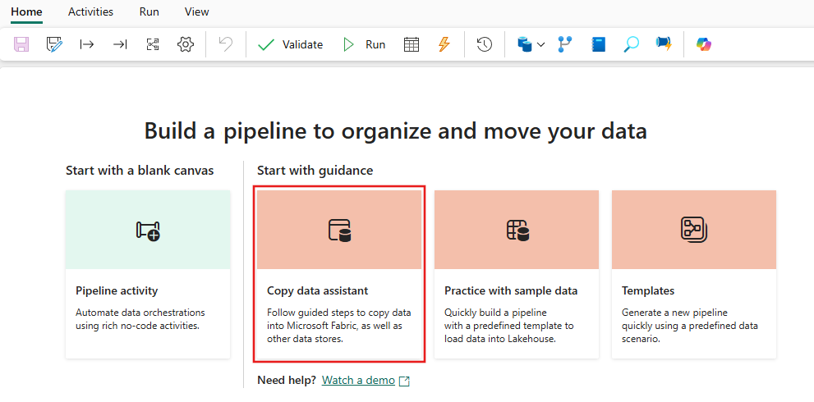The height and width of the screenshot is (402, 814).
Task: Click the branch source control icon
Action: pos(565,44)
